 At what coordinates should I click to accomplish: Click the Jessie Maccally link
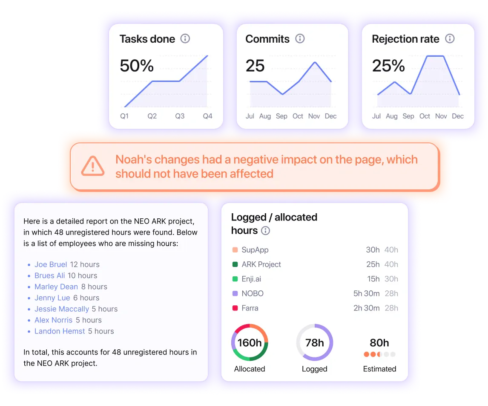click(62, 309)
